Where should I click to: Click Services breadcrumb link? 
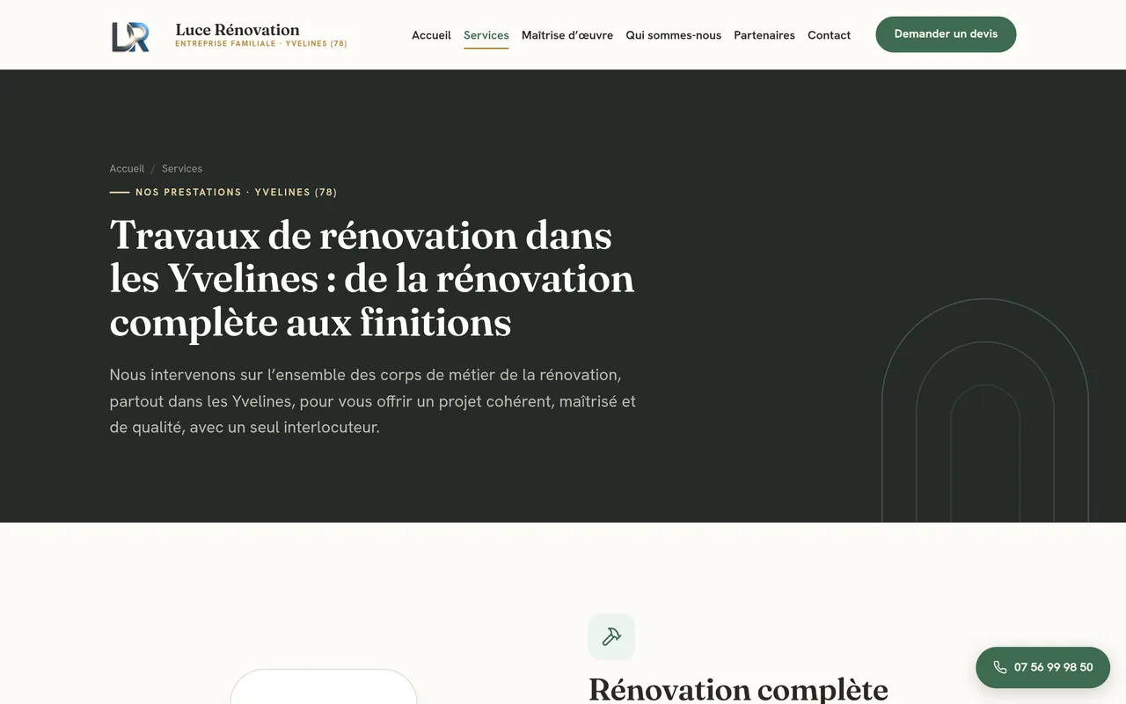pyautogui.click(x=182, y=168)
